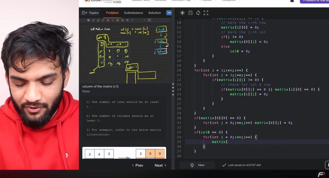Click the lightbulb icon beside View
Image resolution: width=329 pixels, height=178 pixels.
click(192, 165)
